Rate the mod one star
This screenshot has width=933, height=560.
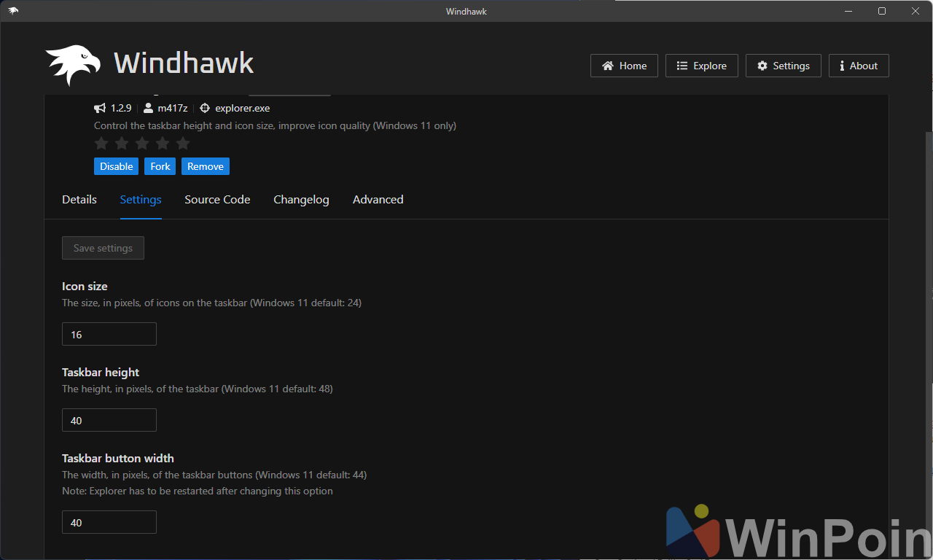(101, 144)
